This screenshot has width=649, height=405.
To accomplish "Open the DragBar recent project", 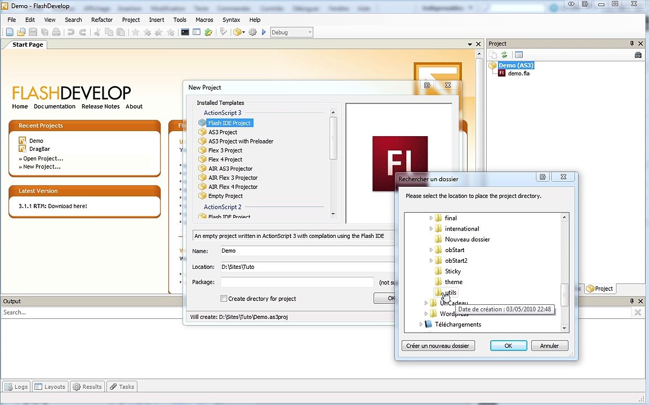I will 39,148.
